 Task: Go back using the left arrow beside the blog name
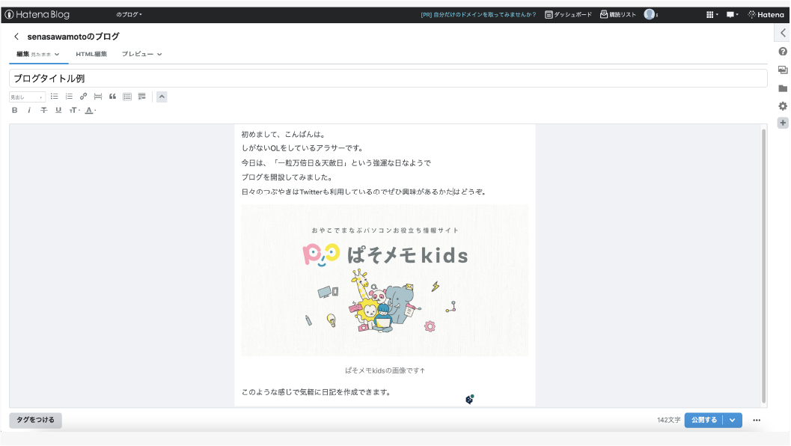pyautogui.click(x=16, y=37)
